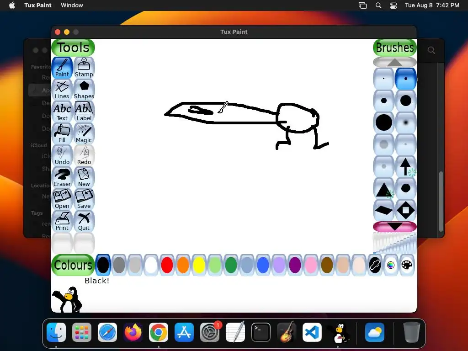Launch Visual Studio Code from Dock
This screenshot has height=351, width=468.
tap(312, 332)
